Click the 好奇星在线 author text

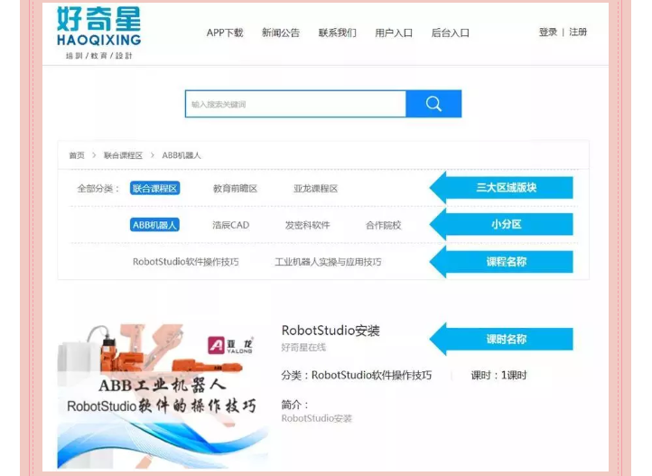[x=303, y=348]
